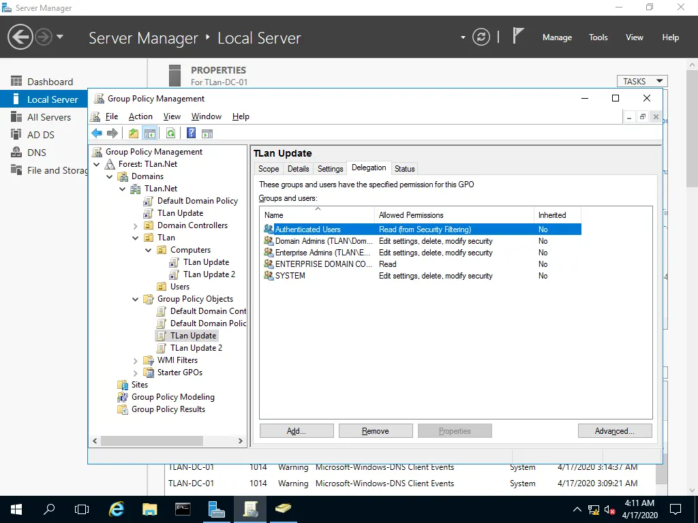Open File Explorer from taskbar

click(150, 509)
